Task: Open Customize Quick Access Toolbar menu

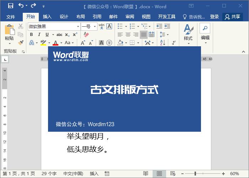Action: click(43, 6)
